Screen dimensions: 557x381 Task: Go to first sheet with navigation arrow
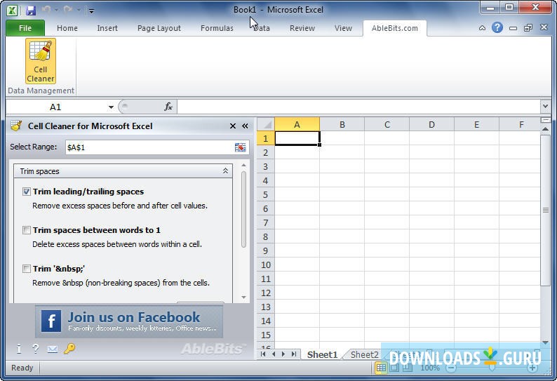pyautogui.click(x=263, y=354)
